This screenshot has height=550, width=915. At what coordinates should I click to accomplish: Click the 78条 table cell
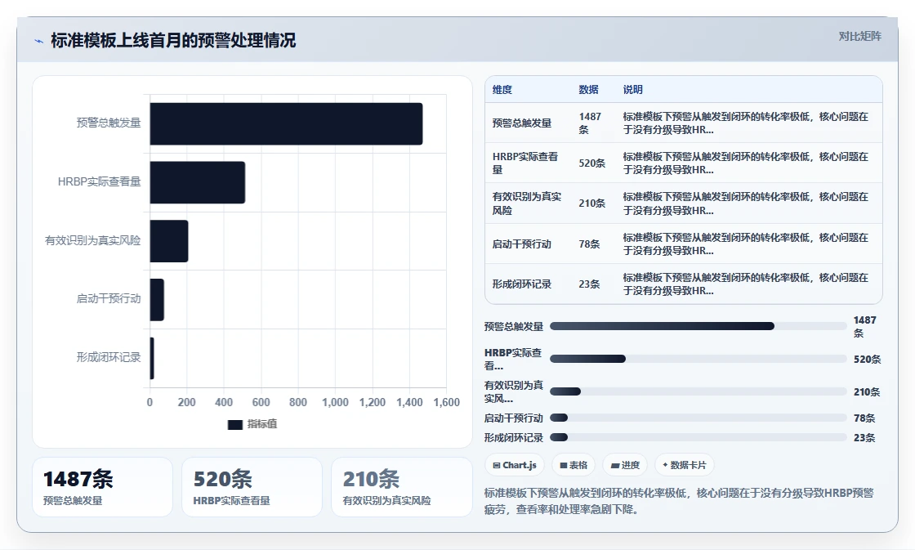coord(589,244)
